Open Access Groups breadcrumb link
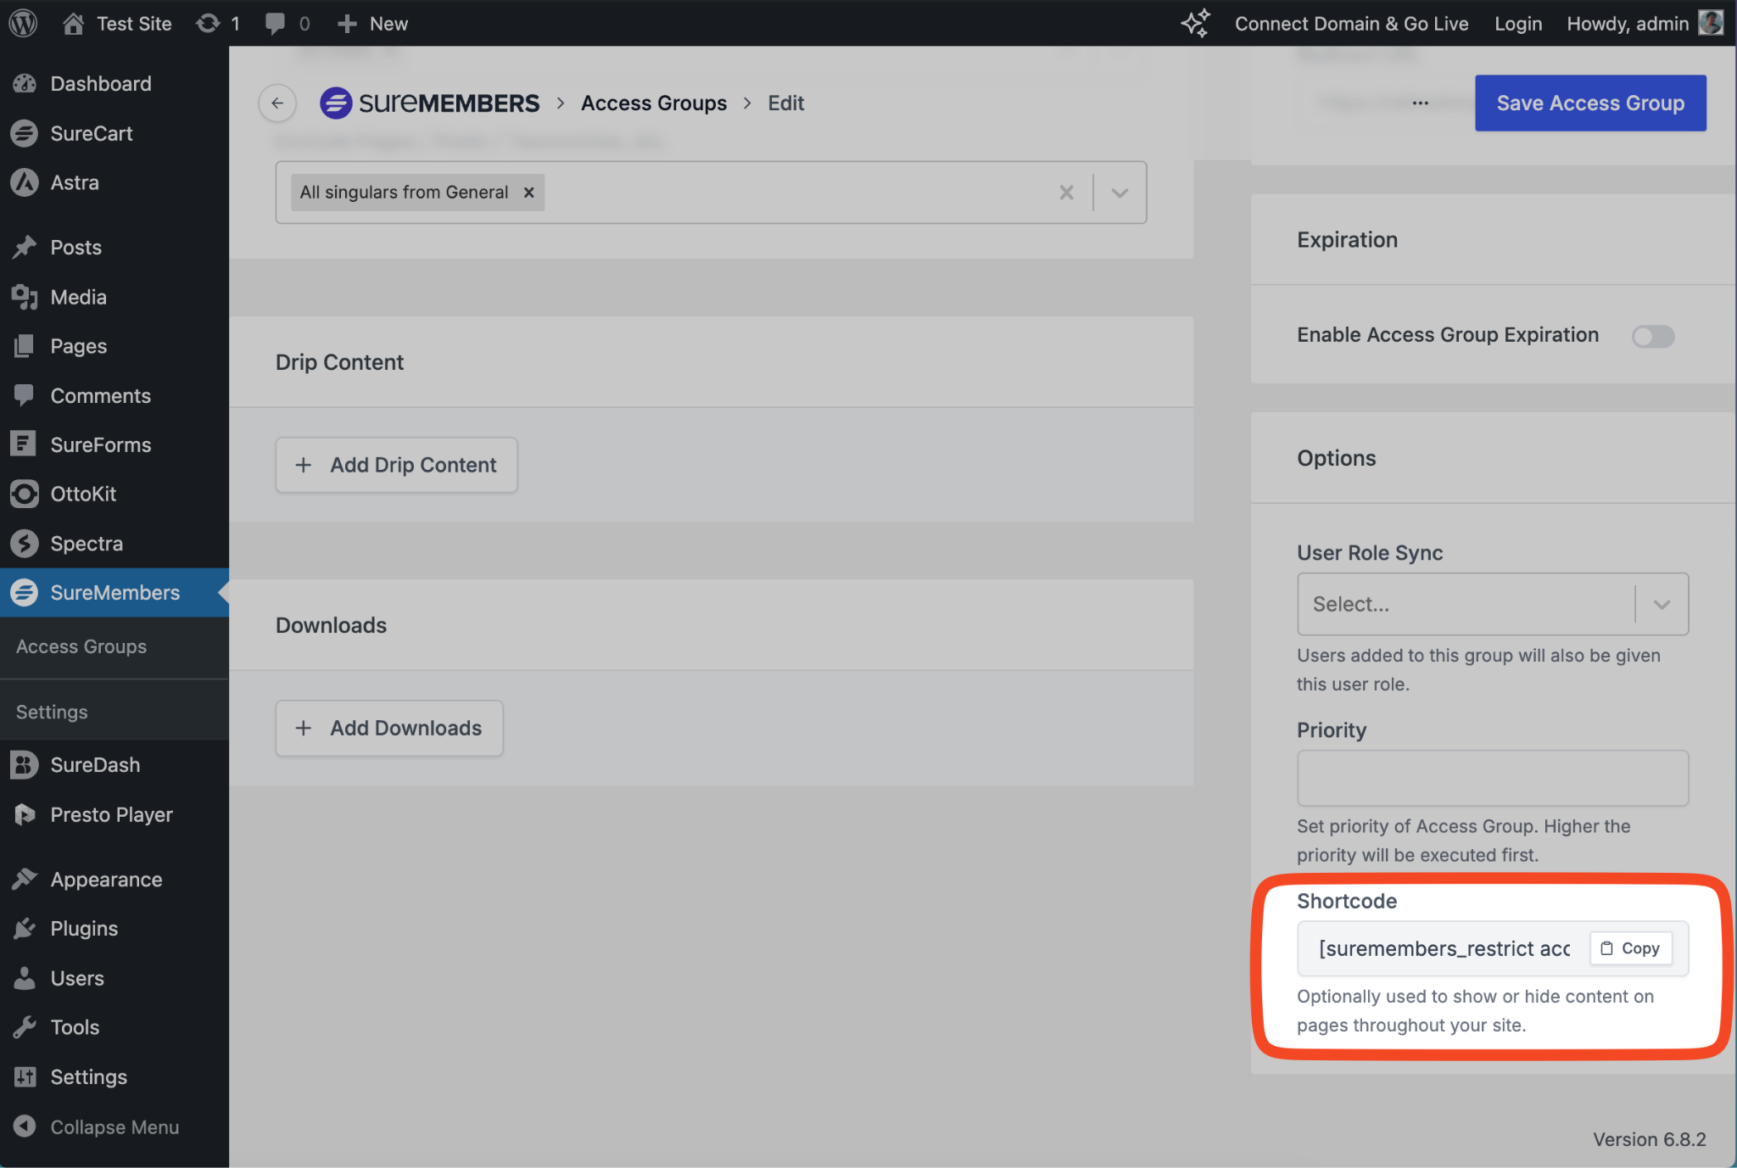The height and width of the screenshot is (1168, 1737). point(653,103)
